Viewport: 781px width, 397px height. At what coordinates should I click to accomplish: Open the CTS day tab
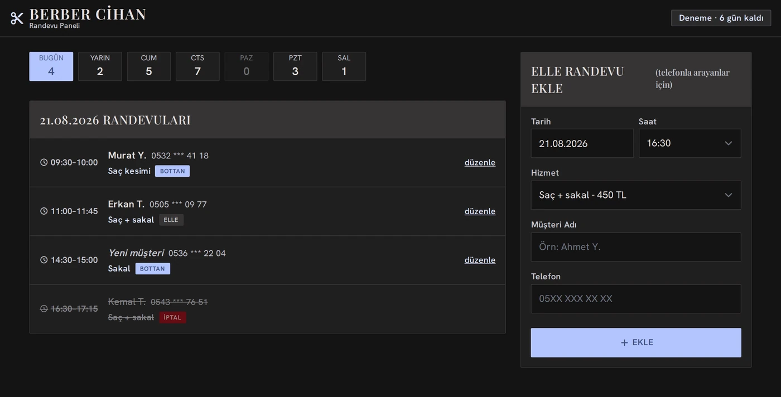coord(197,66)
